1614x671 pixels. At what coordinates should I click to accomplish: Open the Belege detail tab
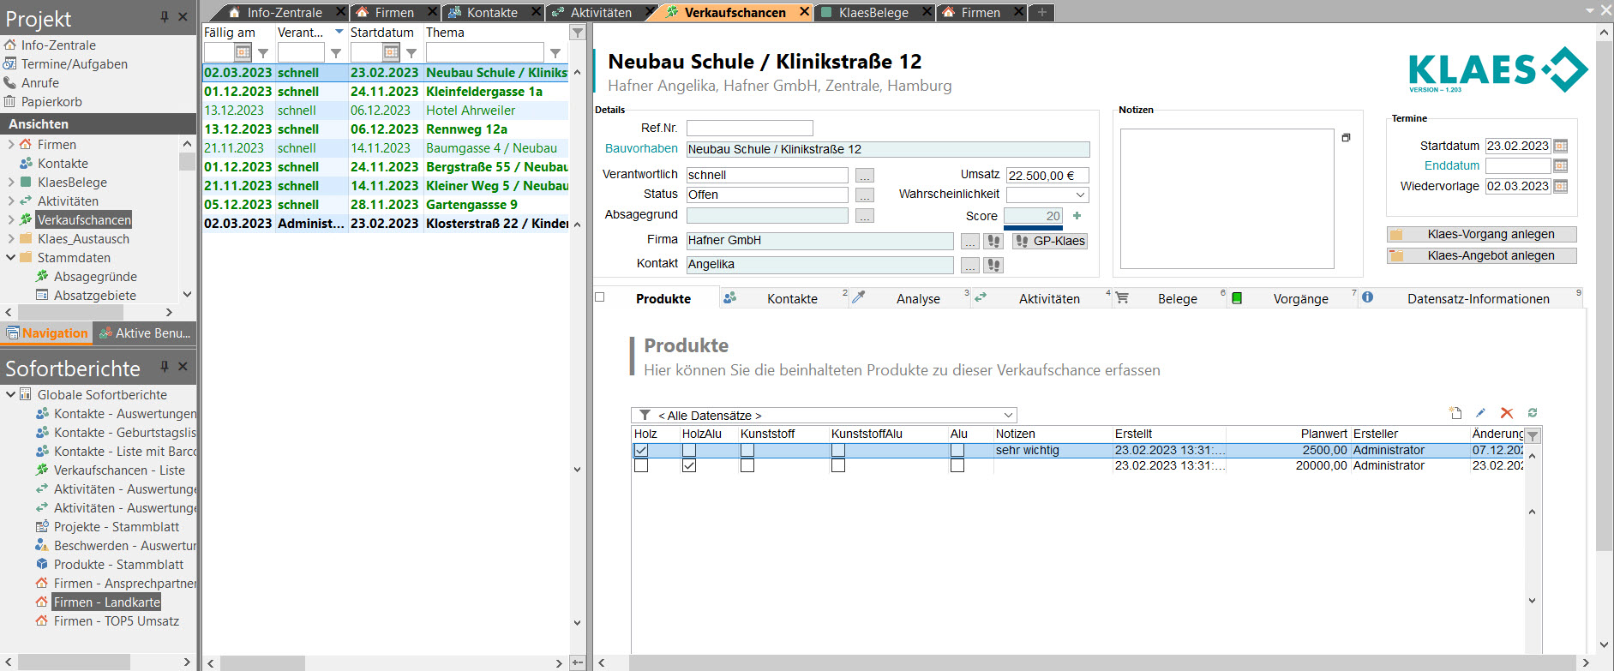[x=1178, y=298]
